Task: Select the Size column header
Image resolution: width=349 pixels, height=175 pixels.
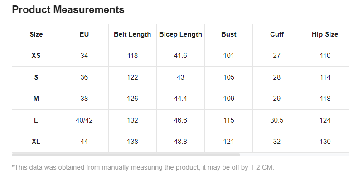Action: pos(36,34)
